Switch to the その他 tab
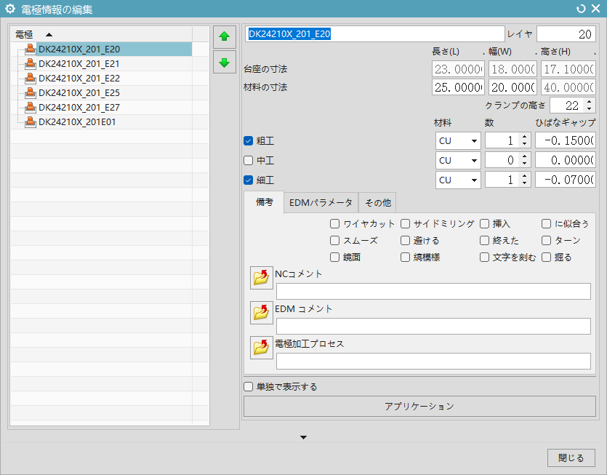 (x=378, y=202)
